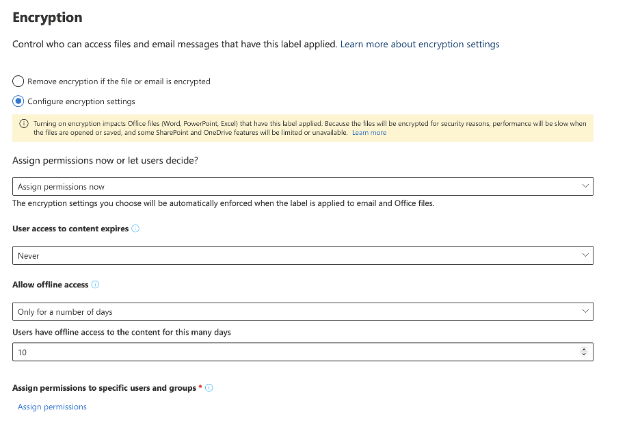640x423 pixels.
Task: Click chevron on Only for a number of days
Action: pos(585,311)
